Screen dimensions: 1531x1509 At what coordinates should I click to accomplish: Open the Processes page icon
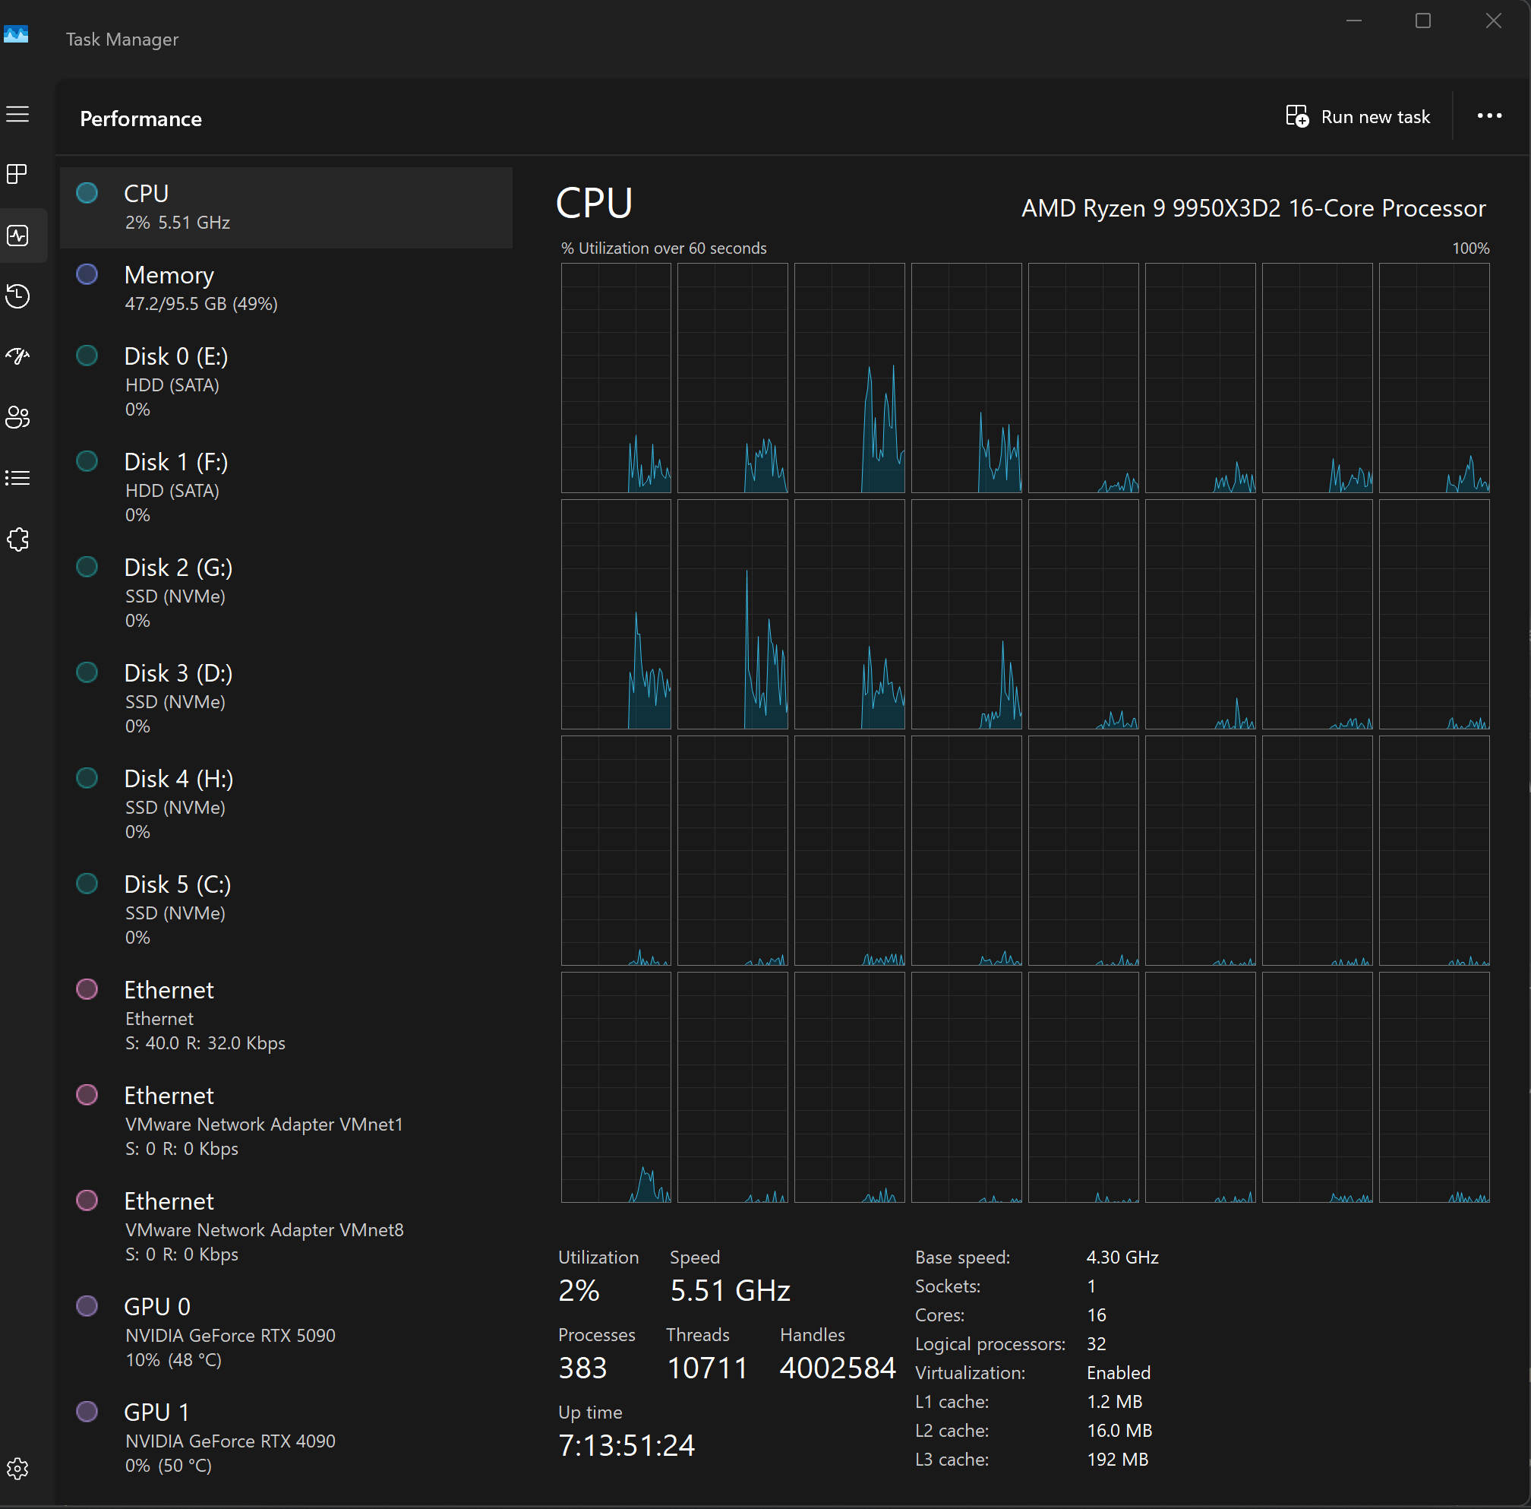(17, 173)
